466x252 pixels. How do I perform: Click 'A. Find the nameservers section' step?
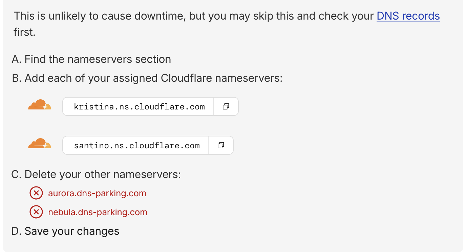point(91,59)
